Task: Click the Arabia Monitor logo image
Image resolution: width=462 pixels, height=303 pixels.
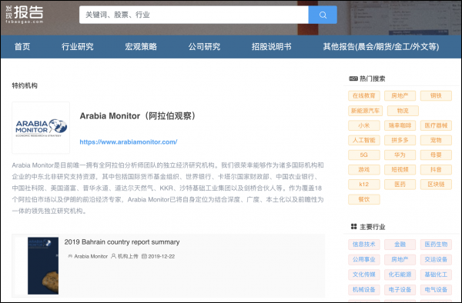Action: point(41,128)
